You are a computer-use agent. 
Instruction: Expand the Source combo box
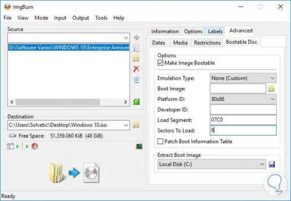[x=126, y=38]
